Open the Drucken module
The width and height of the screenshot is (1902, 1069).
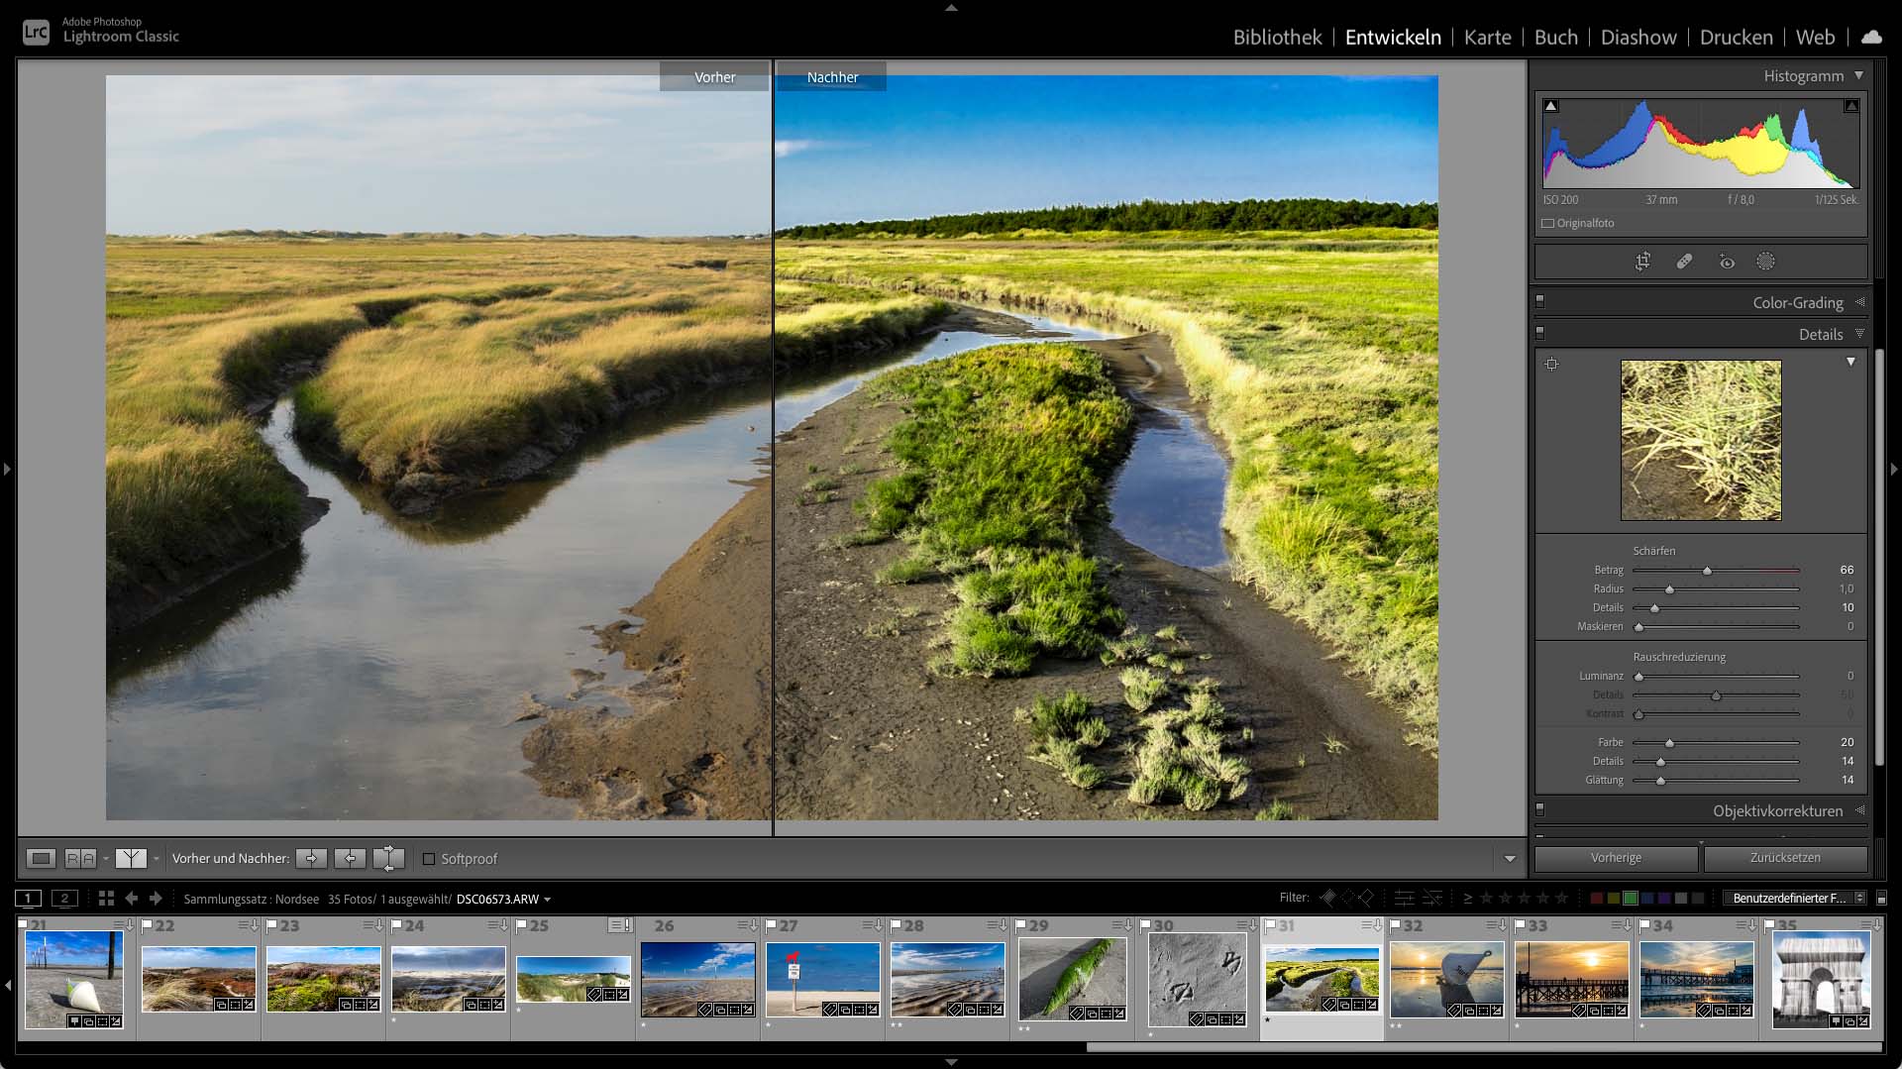(x=1736, y=37)
